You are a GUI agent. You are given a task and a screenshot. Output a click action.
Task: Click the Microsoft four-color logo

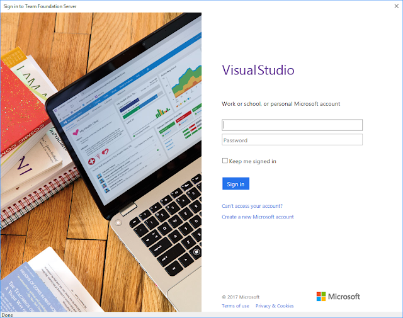(x=321, y=297)
